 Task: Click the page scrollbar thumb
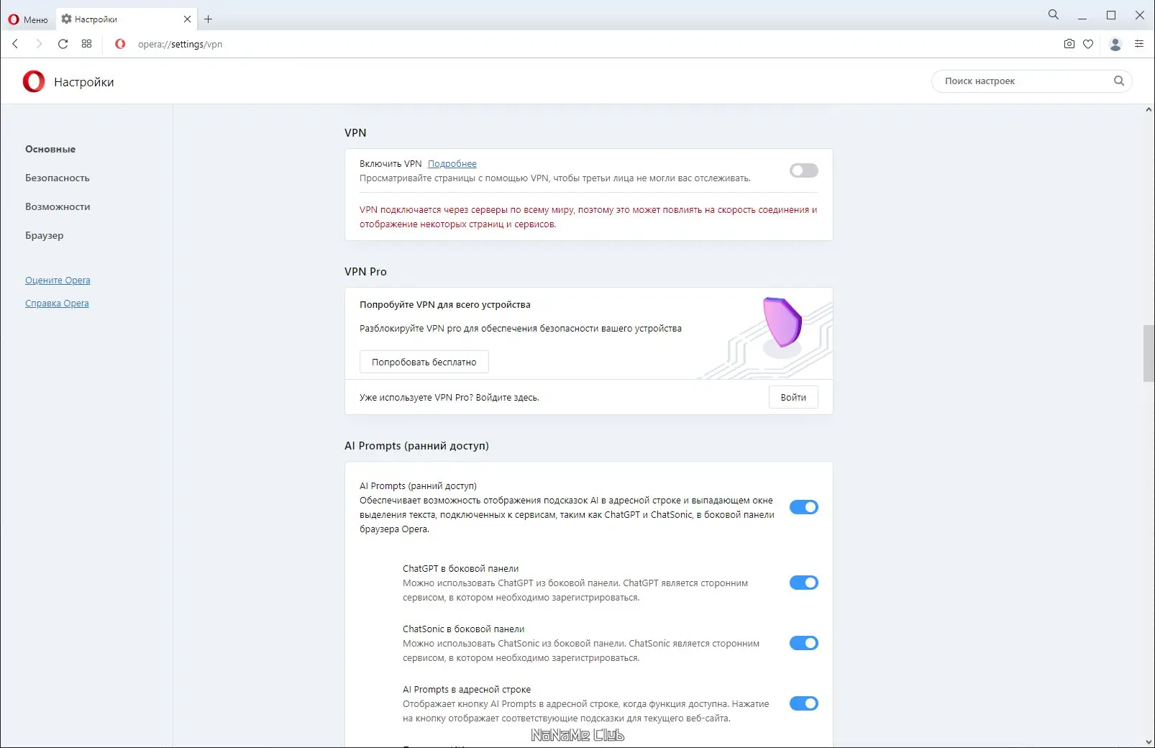(1149, 353)
